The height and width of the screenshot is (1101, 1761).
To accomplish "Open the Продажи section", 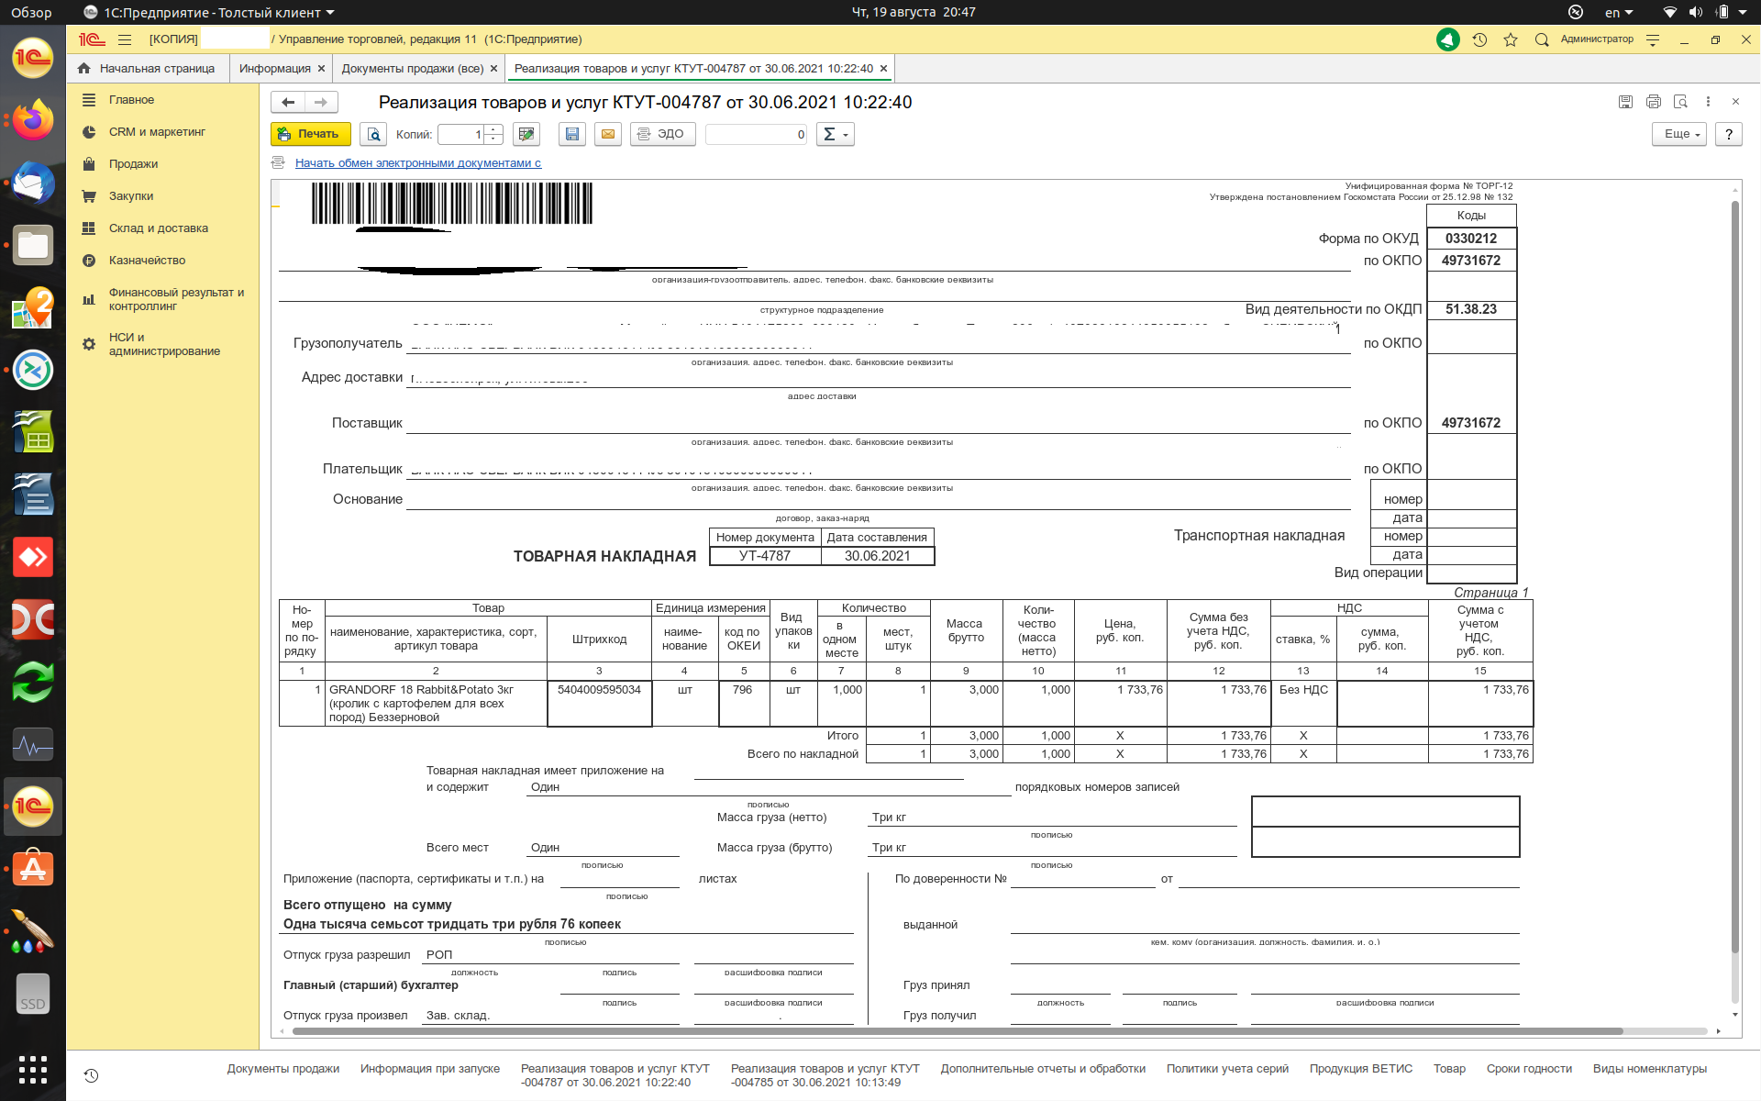I will pyautogui.click(x=133, y=164).
